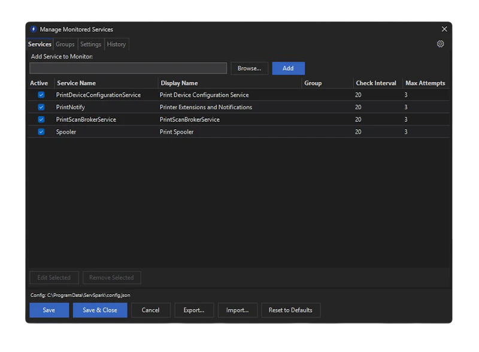
Task: Click Max Attempts value for PrintDeviceConfigurationService
Action: [406, 95]
